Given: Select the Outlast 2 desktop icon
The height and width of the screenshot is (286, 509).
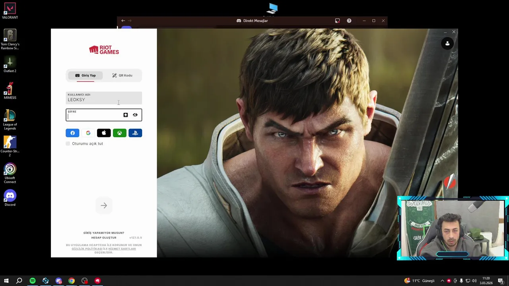Looking at the screenshot, I should [10, 65].
